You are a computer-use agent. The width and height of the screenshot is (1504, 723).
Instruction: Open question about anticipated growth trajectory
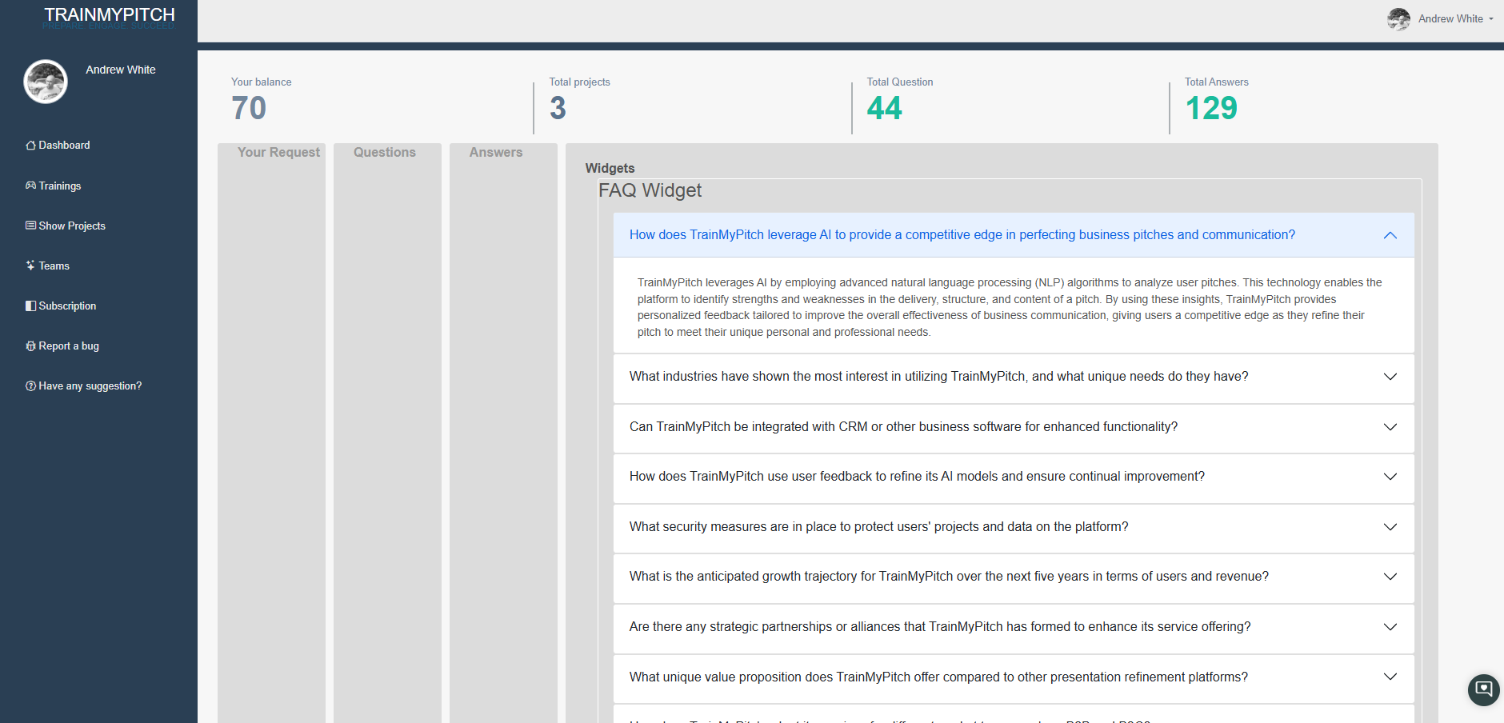pyautogui.click(x=949, y=577)
